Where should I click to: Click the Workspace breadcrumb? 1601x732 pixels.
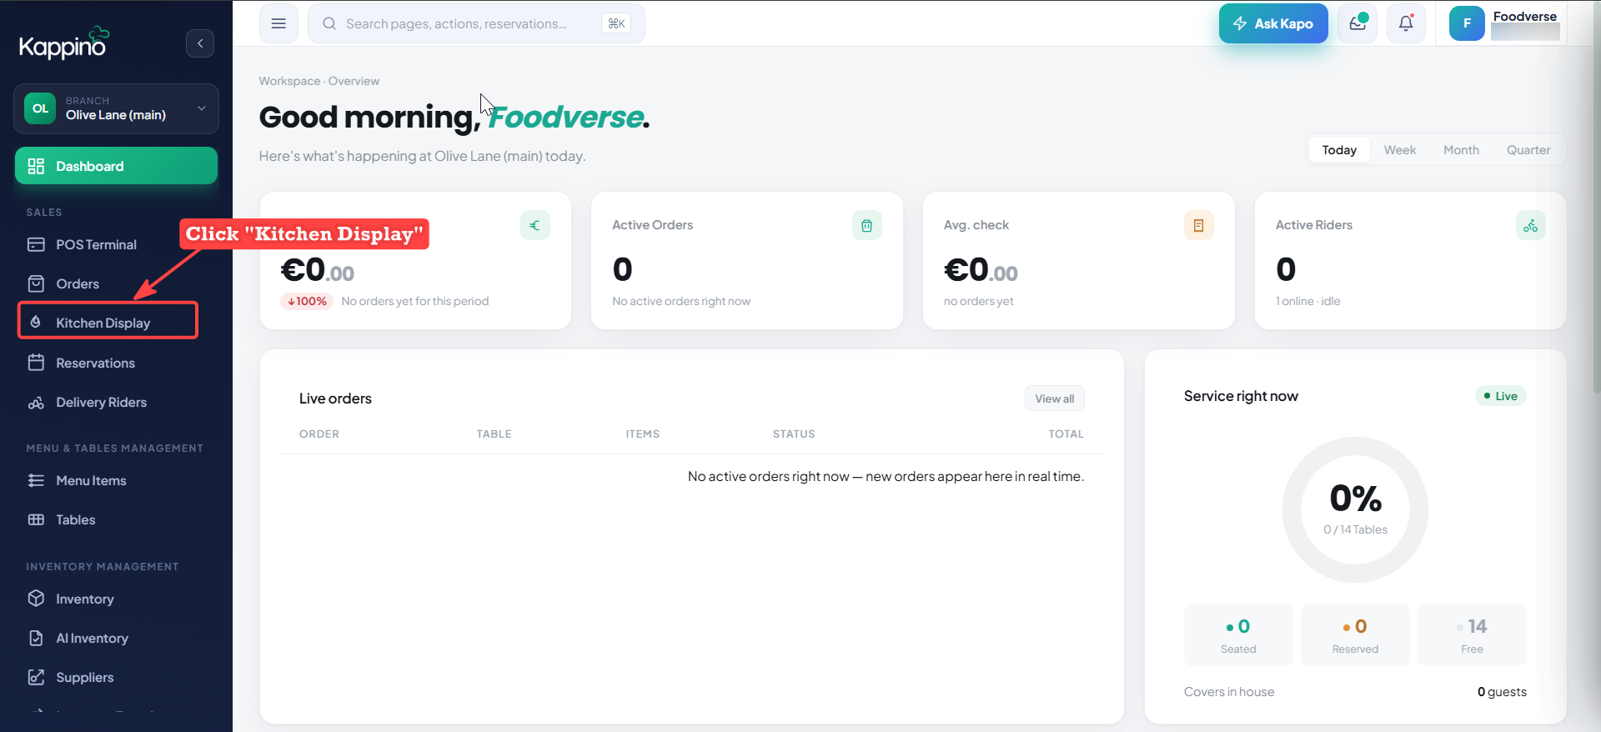coord(289,81)
